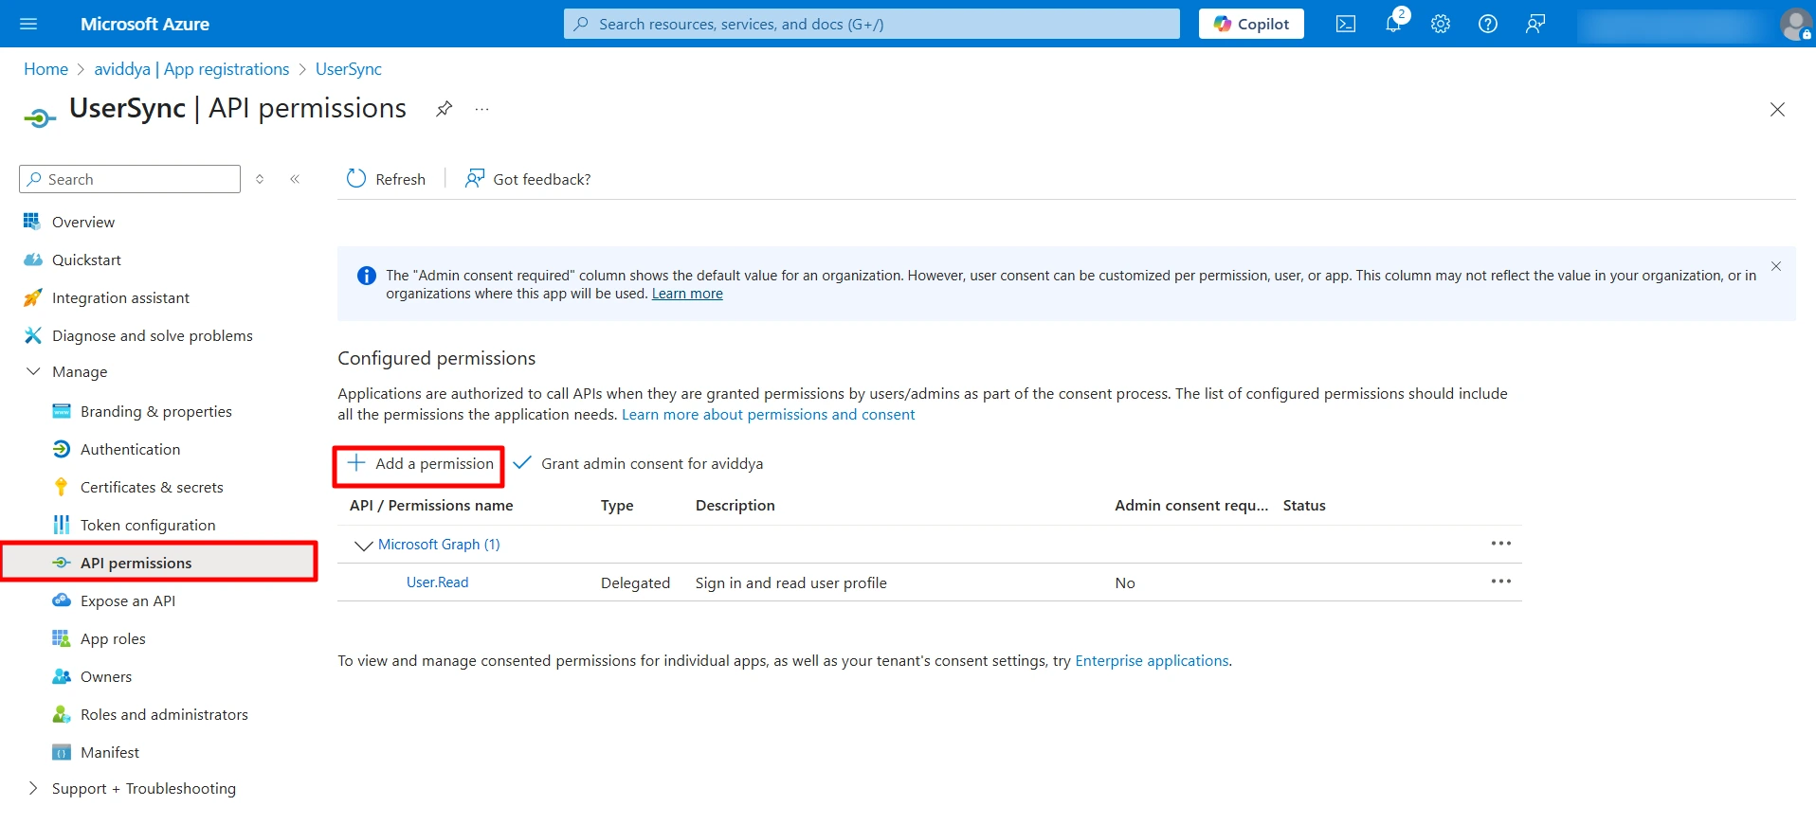Open the notifications bell
Screen dimensions: 1816x824
click(1393, 24)
